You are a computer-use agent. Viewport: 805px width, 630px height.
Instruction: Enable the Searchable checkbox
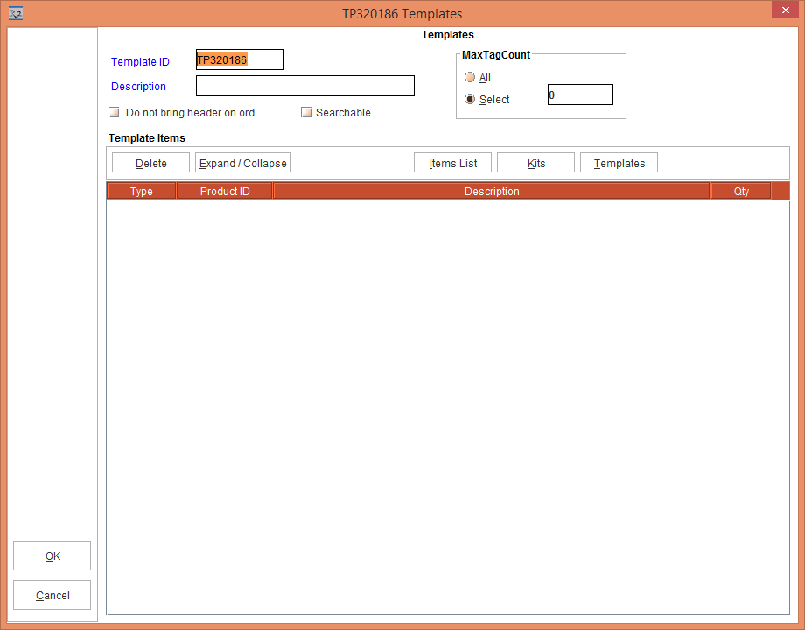(306, 112)
